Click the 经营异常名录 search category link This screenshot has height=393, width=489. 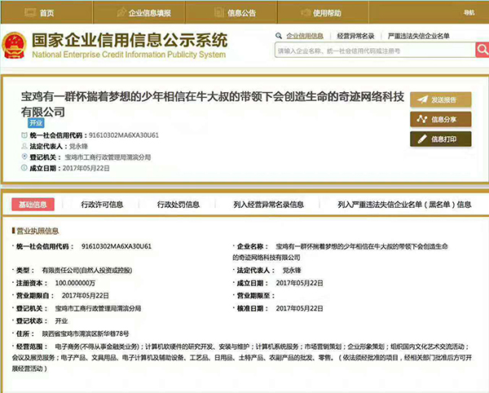355,36
